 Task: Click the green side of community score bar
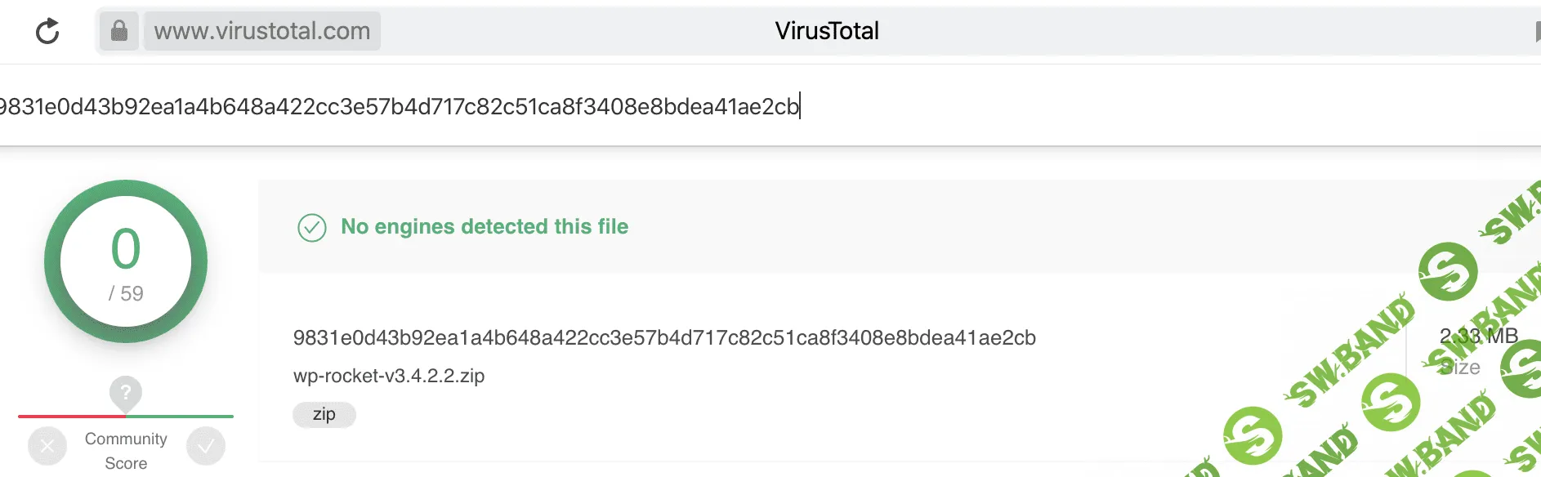pyautogui.click(x=188, y=417)
